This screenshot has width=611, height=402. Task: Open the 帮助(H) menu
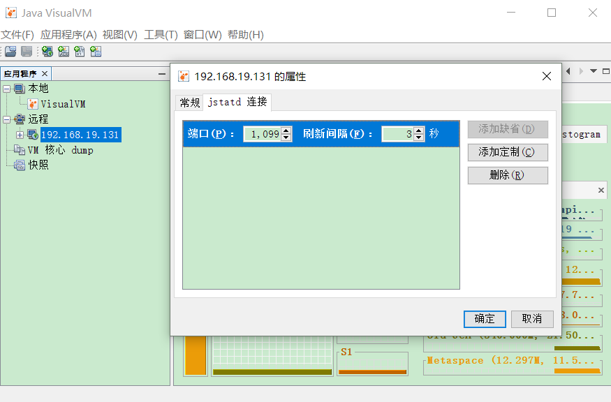(246, 35)
